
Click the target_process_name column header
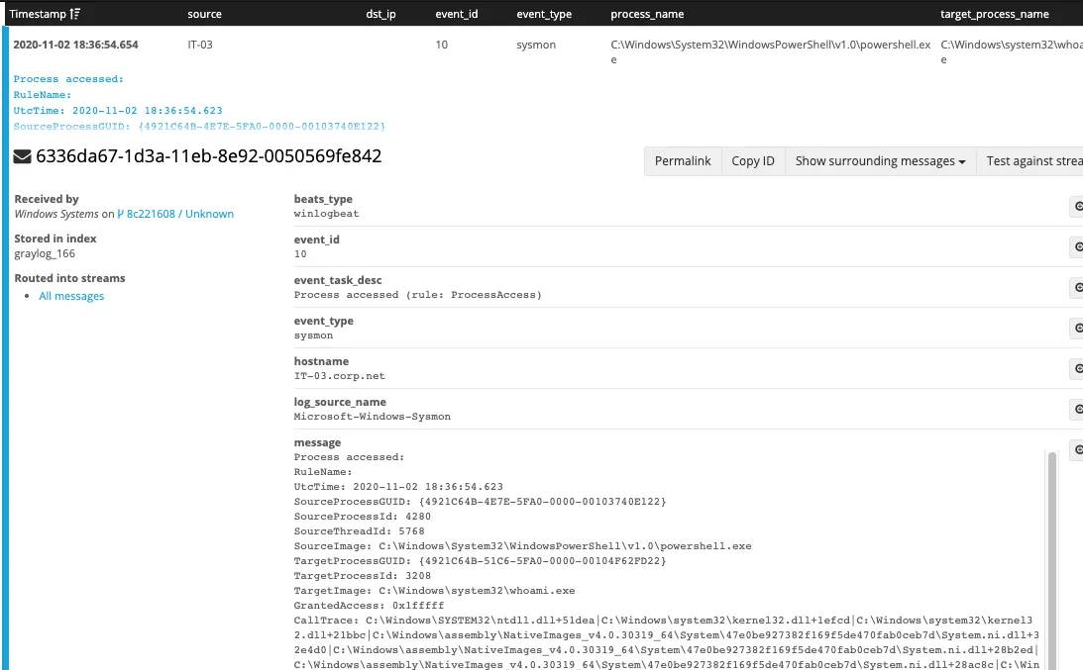(x=994, y=14)
